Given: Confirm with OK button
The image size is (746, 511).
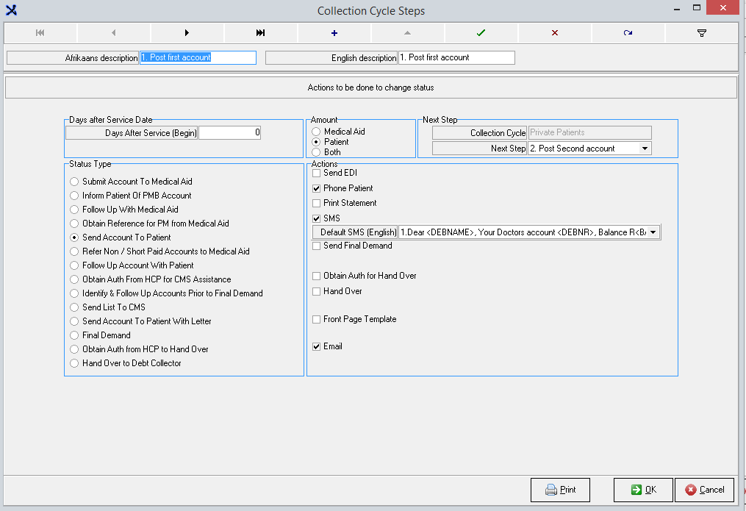Looking at the screenshot, I should (x=643, y=490).
